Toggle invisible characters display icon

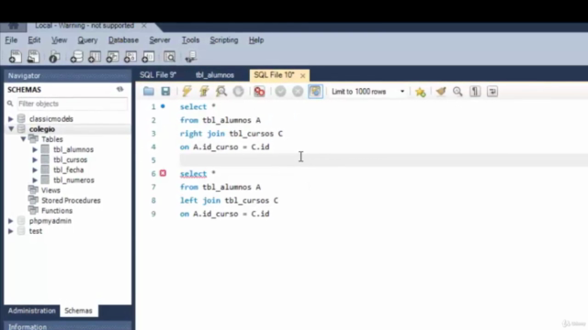pyautogui.click(x=475, y=92)
